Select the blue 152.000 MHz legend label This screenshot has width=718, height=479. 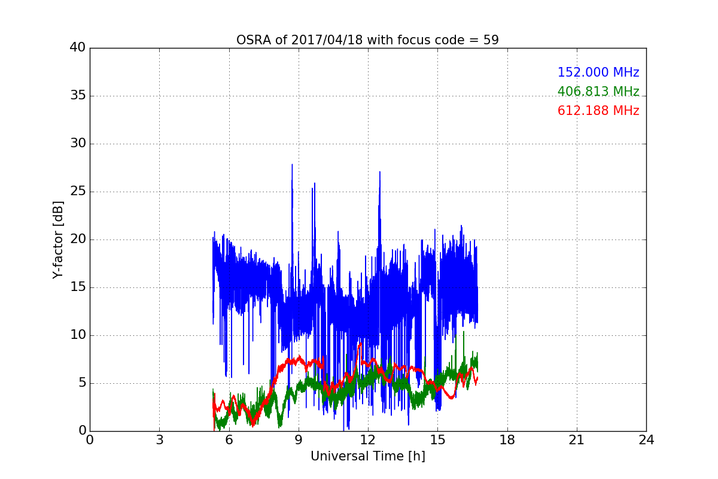point(598,72)
